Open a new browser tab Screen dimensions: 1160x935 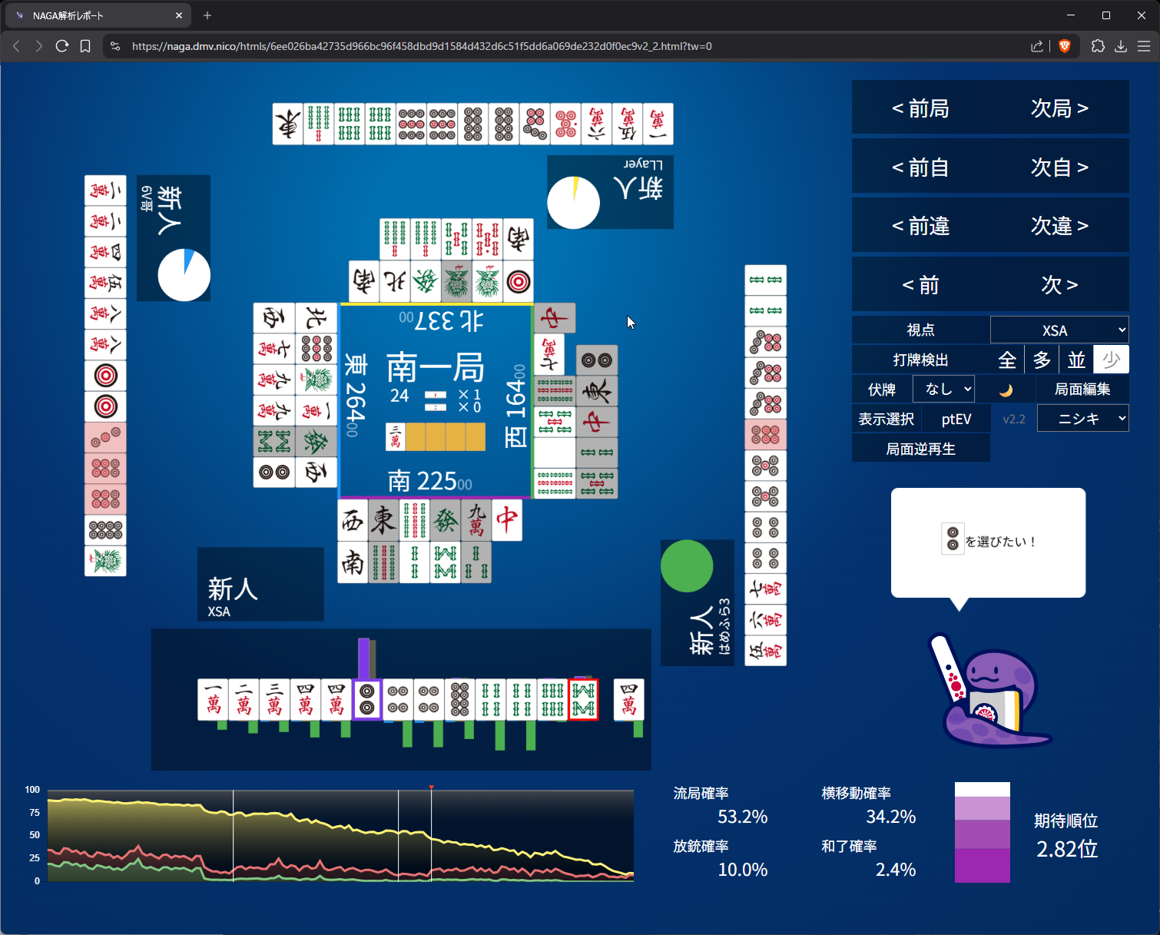point(207,15)
